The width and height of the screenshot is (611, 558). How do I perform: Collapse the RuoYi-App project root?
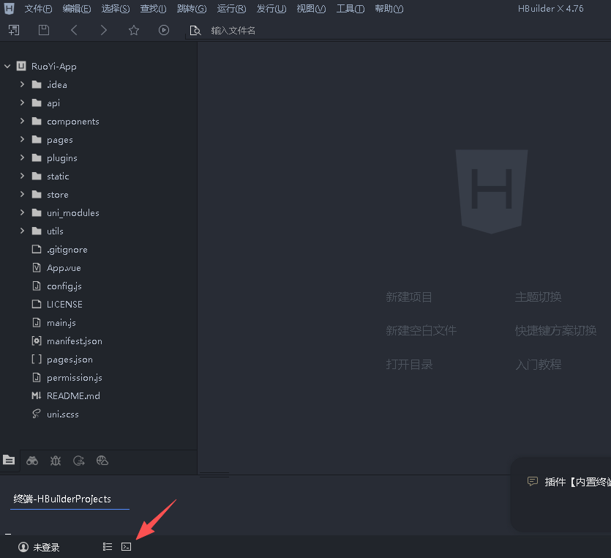pyautogui.click(x=7, y=67)
